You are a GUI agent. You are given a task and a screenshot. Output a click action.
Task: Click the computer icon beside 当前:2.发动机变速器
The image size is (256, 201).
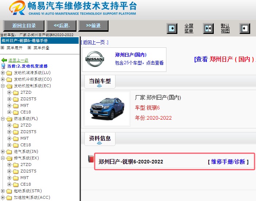(3, 66)
